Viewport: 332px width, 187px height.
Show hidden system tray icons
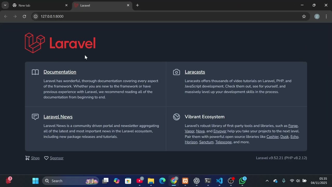pyautogui.click(x=267, y=181)
